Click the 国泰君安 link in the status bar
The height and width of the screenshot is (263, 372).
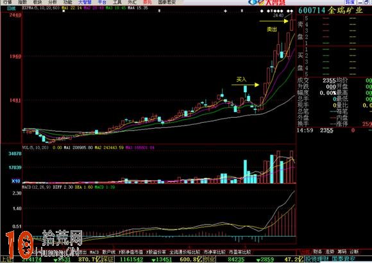point(343,259)
